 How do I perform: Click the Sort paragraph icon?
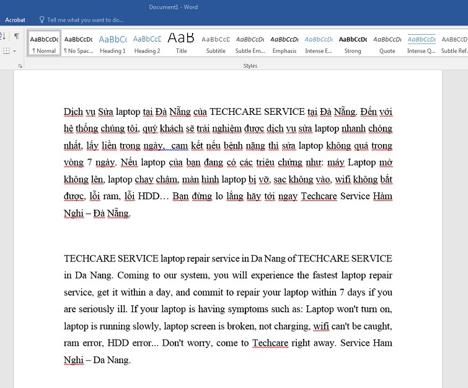[x=4, y=37]
